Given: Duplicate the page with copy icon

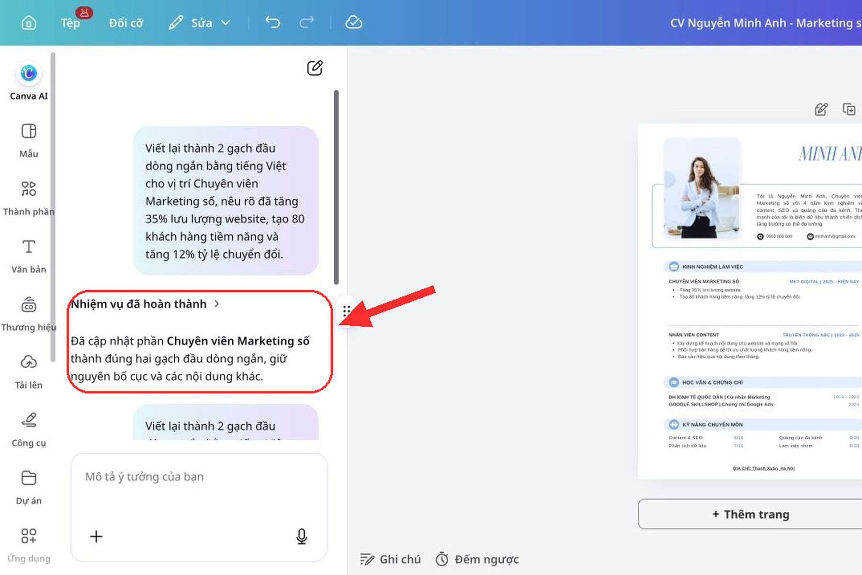Looking at the screenshot, I should coord(849,109).
